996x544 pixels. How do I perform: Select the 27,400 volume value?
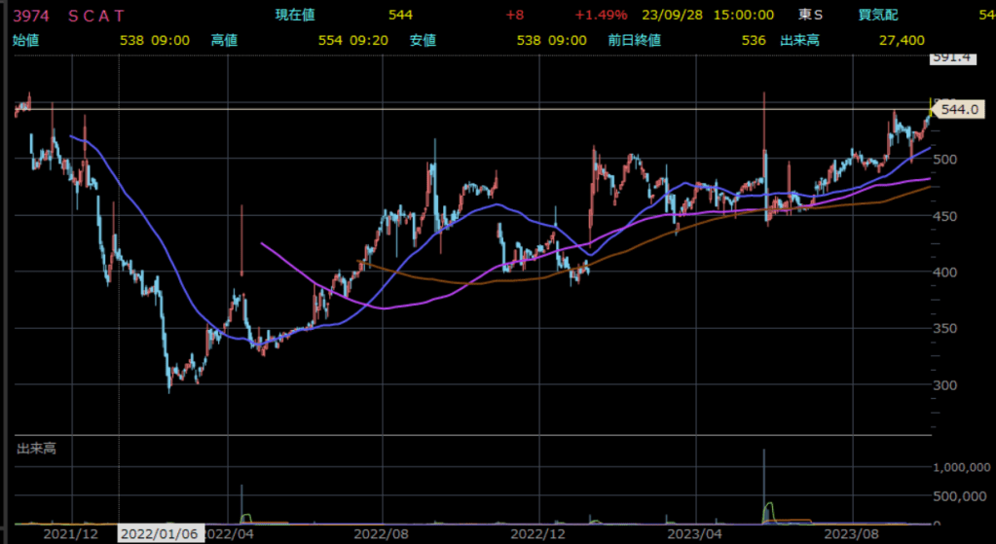click(900, 40)
